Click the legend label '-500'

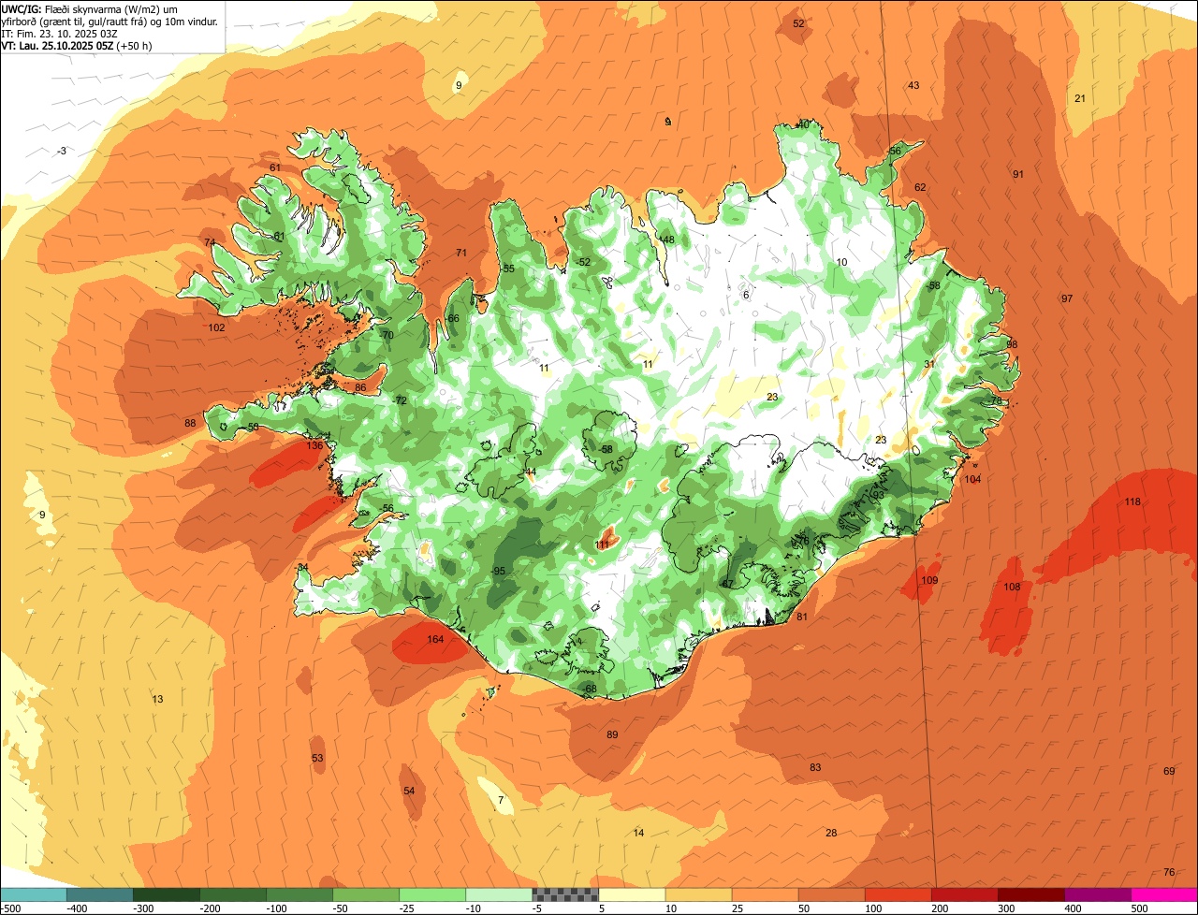(x=8, y=908)
